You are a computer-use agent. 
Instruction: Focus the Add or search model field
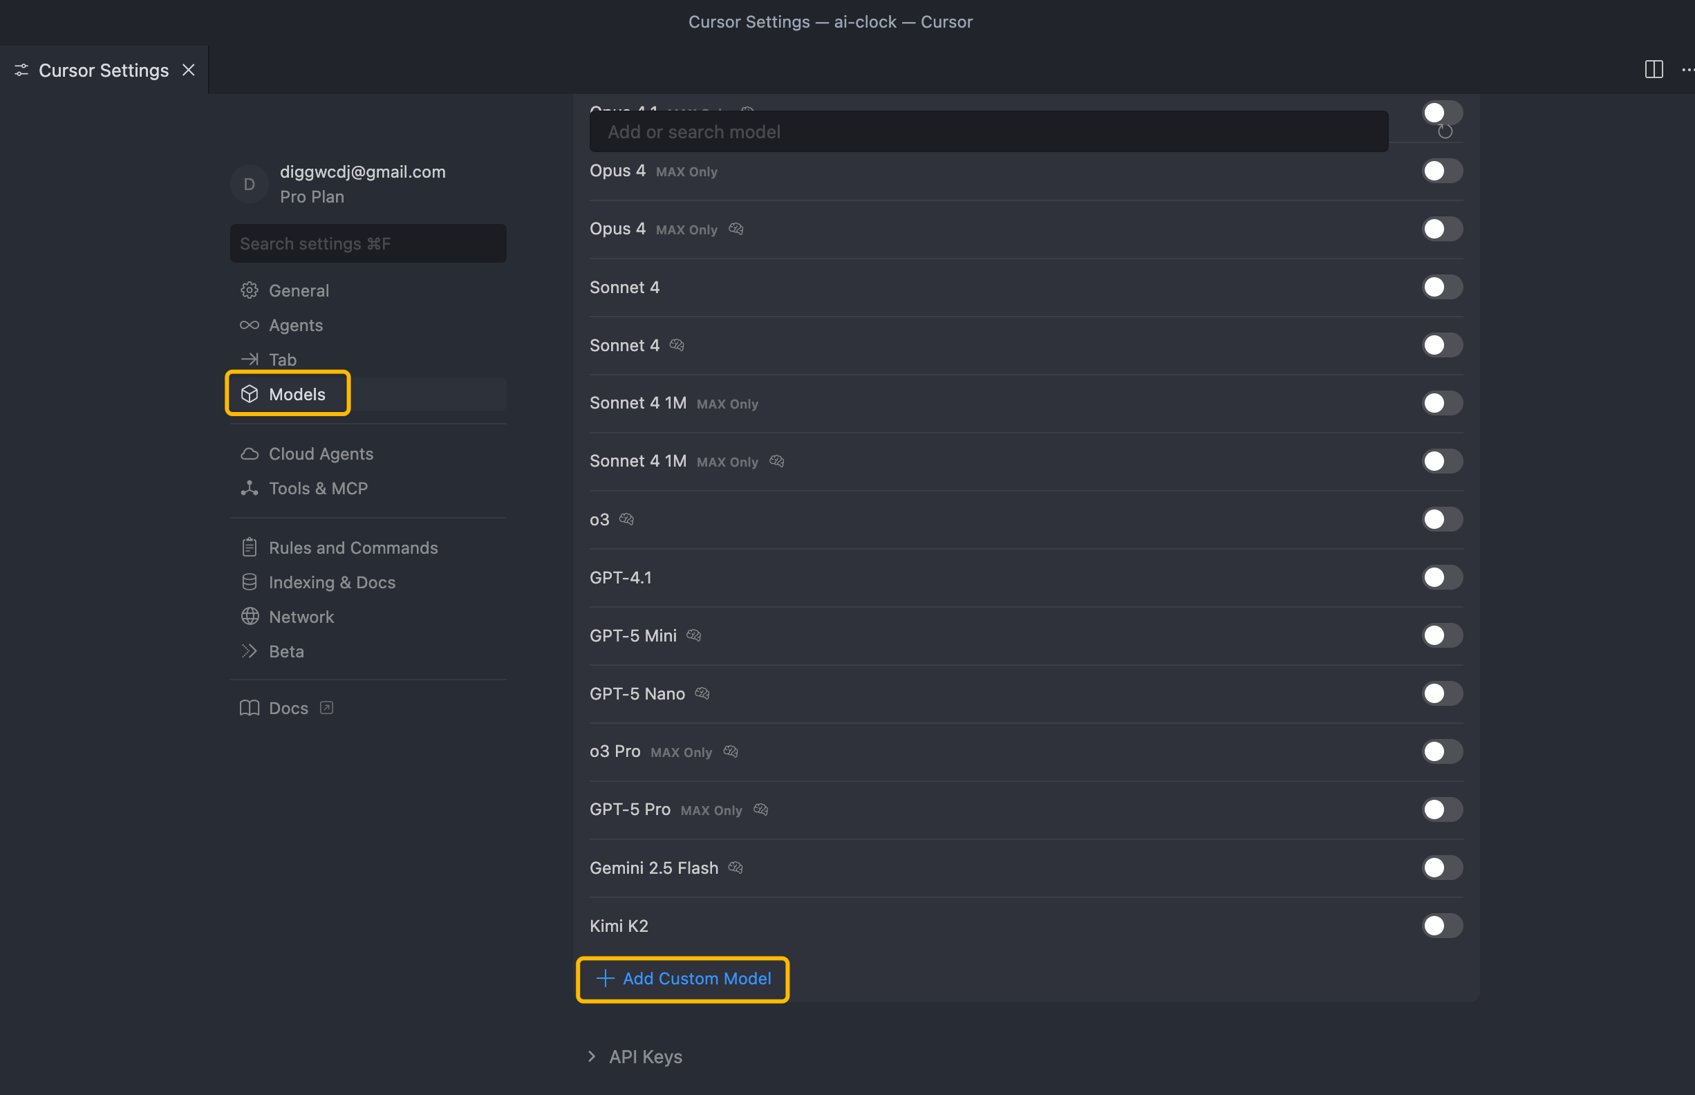click(989, 131)
